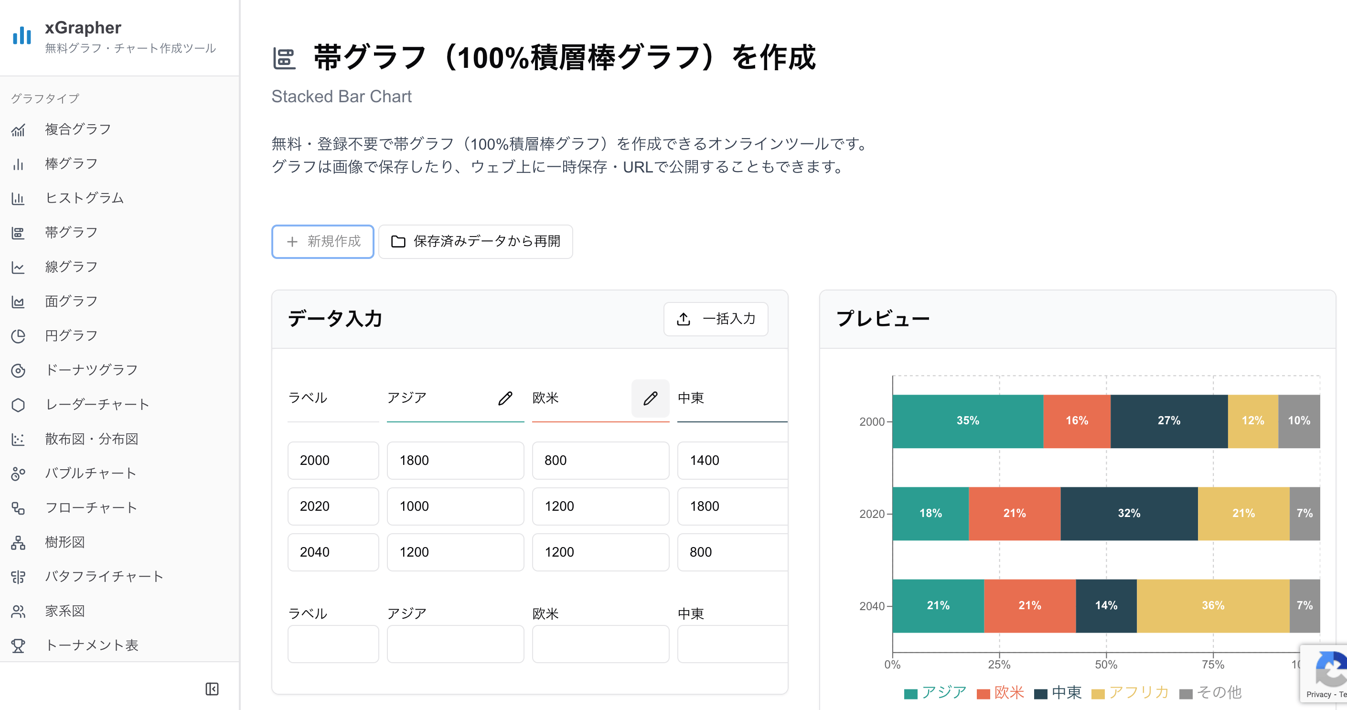Select the ヒストグラム icon in the sidebar
The image size is (1347, 710).
pyautogui.click(x=19, y=198)
